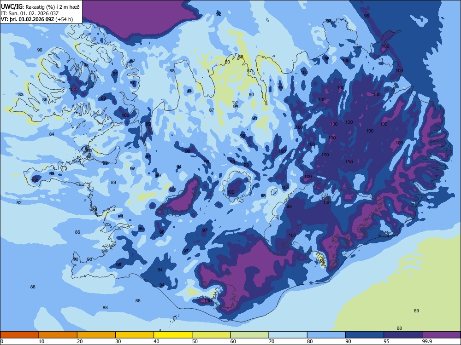461x345 pixels.
Task: Click the value 87 in north-central Iceland
Action: tap(212, 110)
